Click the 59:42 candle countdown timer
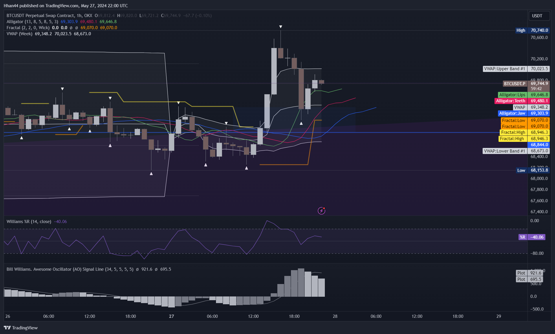This screenshot has width=555, height=334. coord(536,89)
